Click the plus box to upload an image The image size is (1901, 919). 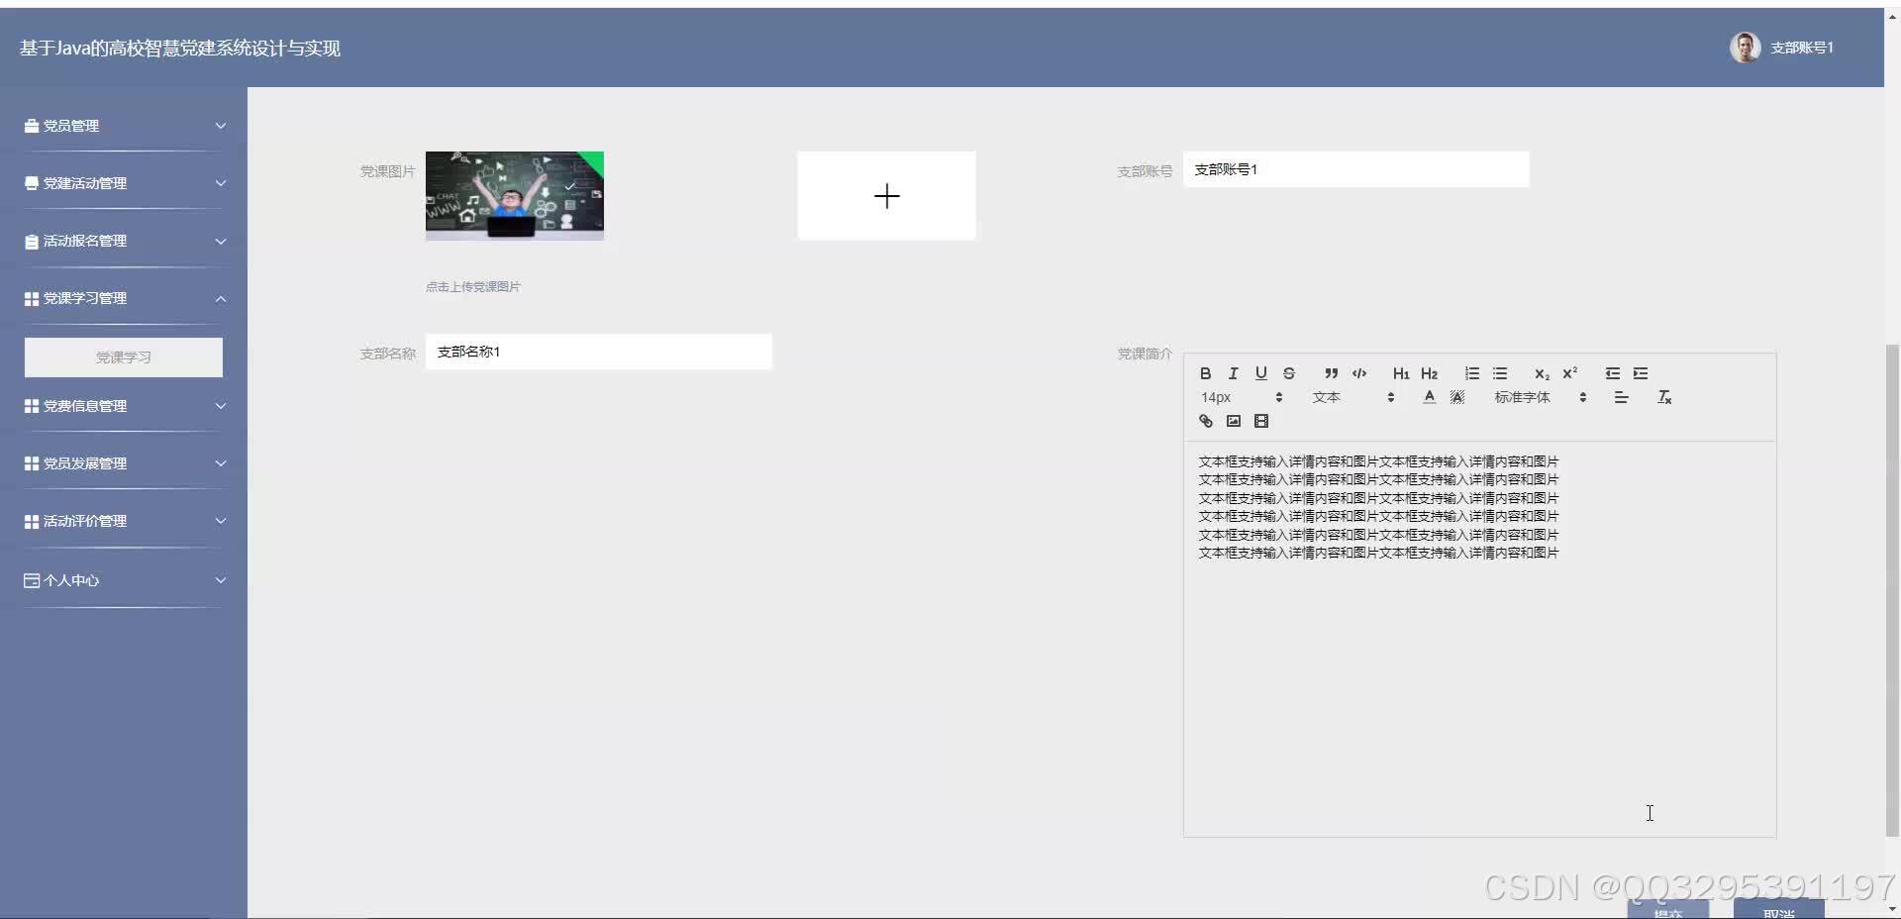(x=886, y=195)
